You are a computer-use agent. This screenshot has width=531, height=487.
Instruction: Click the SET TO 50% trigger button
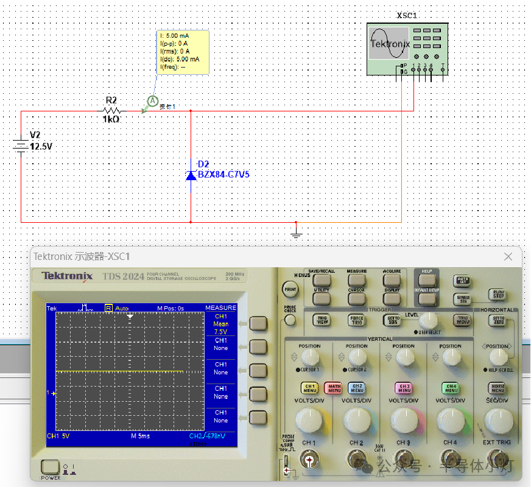coord(393,320)
